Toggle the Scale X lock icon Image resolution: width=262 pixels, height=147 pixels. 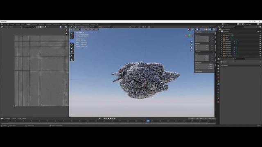point(212,56)
